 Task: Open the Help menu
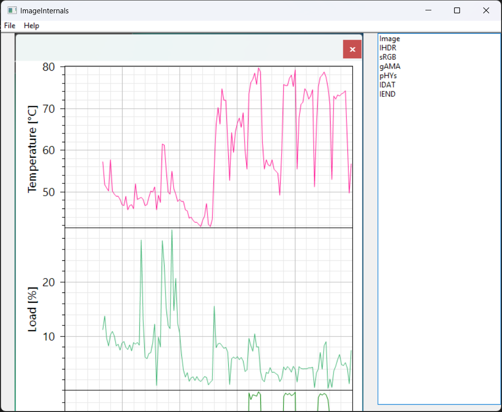coord(32,26)
